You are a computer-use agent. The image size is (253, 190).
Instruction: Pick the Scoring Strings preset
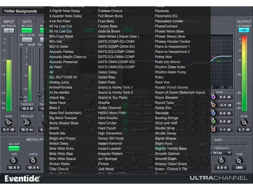point(167,118)
